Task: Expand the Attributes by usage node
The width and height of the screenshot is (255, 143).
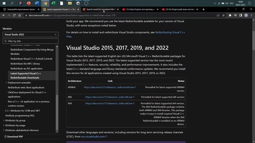Action: coord(4,126)
